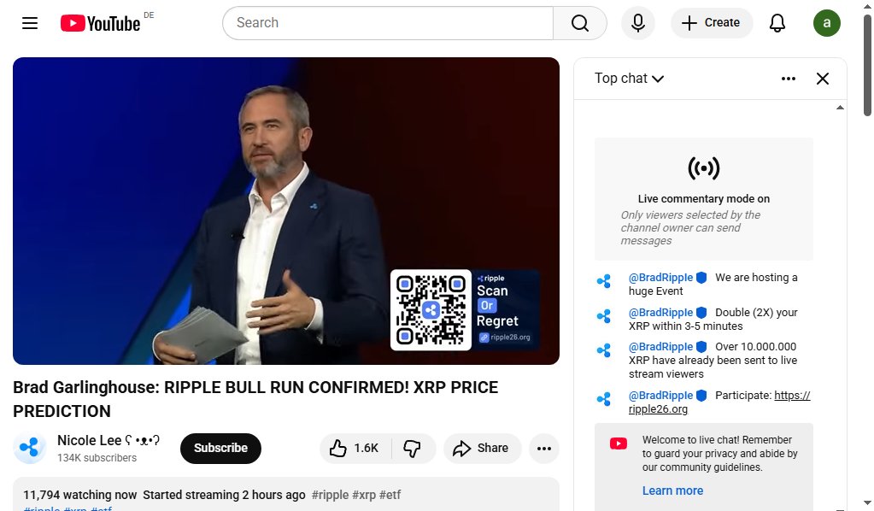Screen dimensions: 874x511
Task: Click @BradRipple on 'We are hosting' message
Action: [x=660, y=278]
